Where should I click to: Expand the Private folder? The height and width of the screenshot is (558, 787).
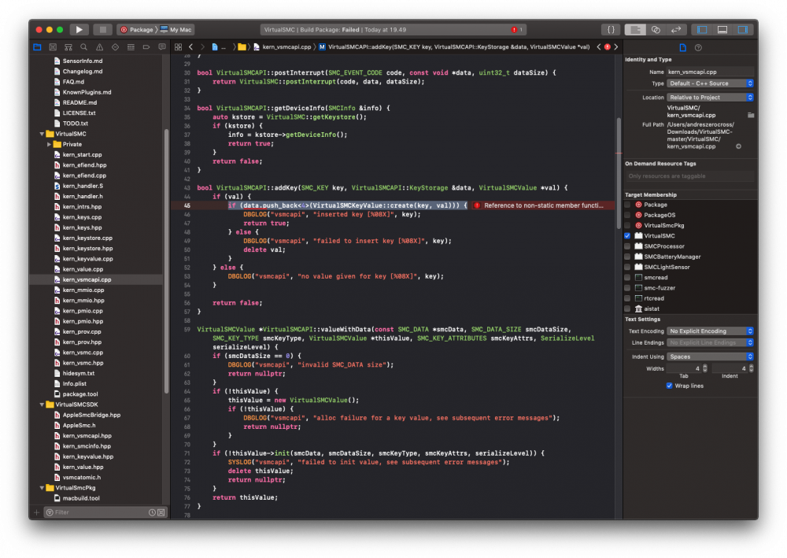tap(49, 145)
